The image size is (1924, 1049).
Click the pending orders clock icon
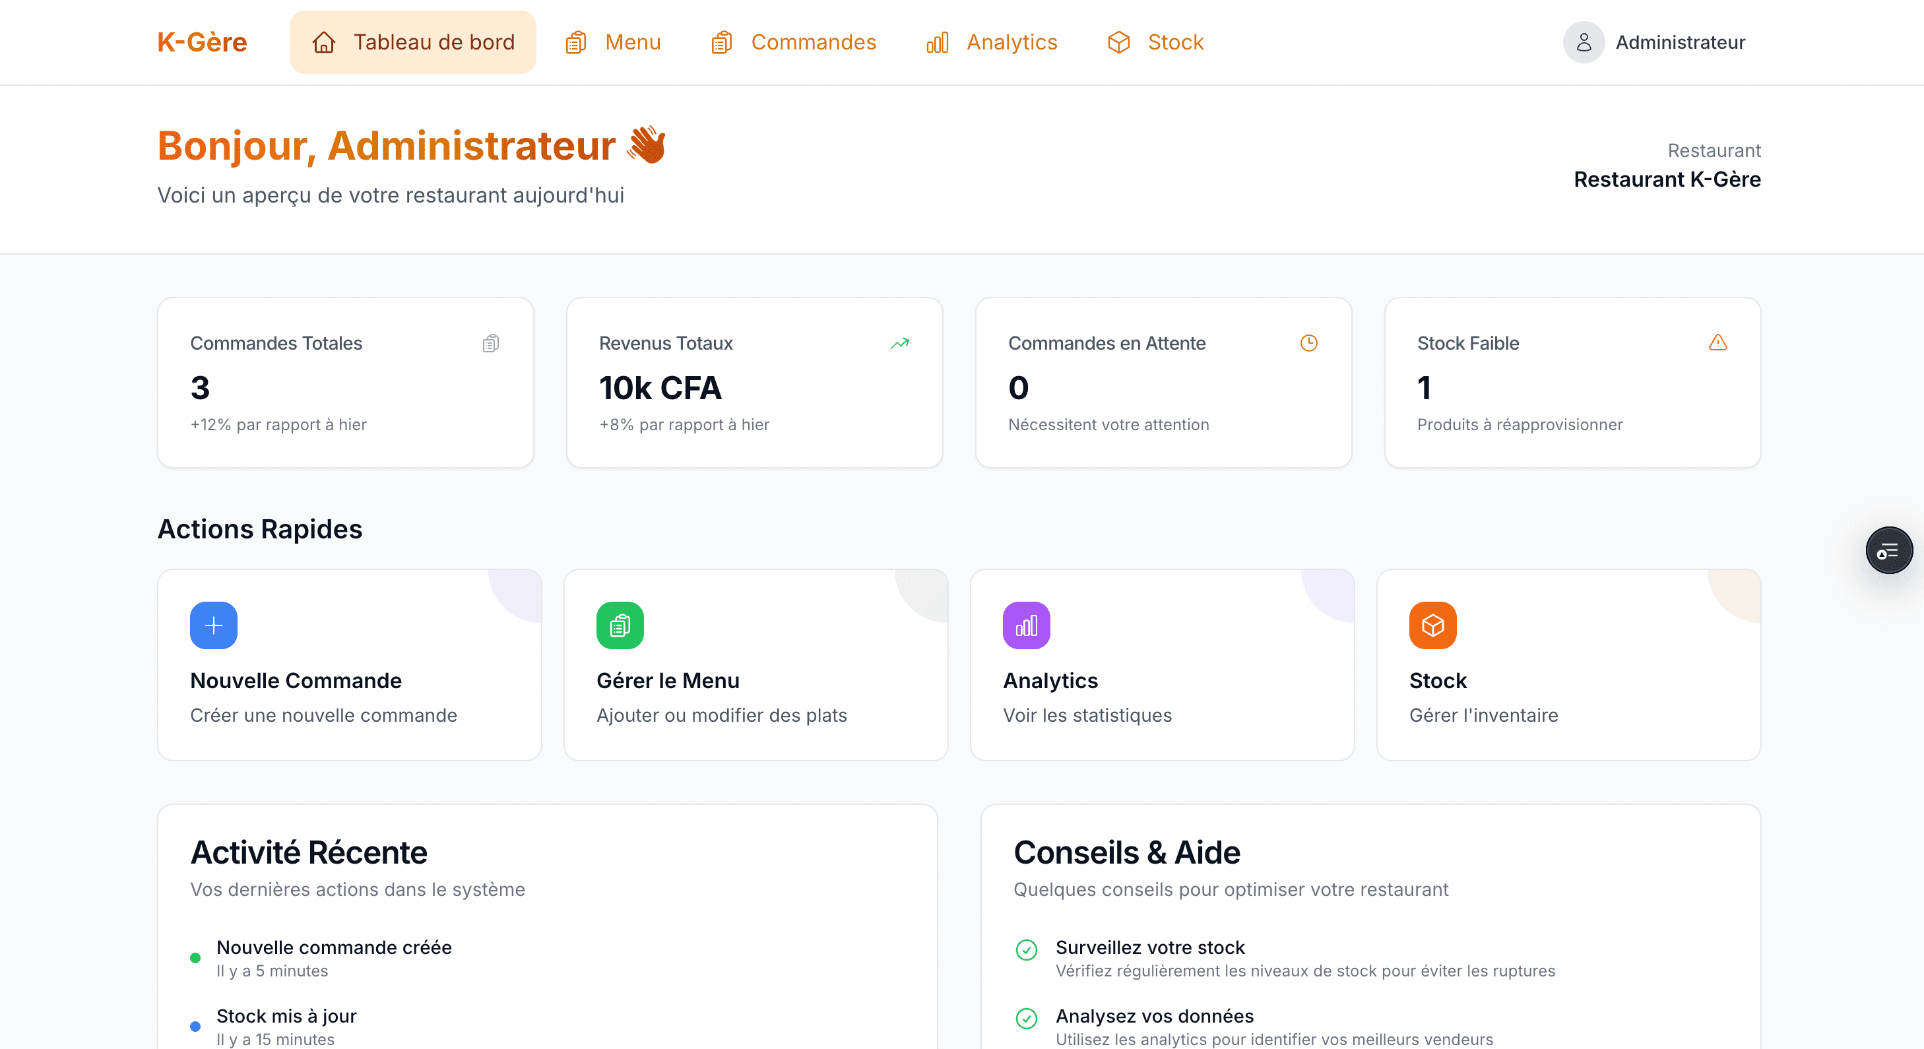[1308, 342]
